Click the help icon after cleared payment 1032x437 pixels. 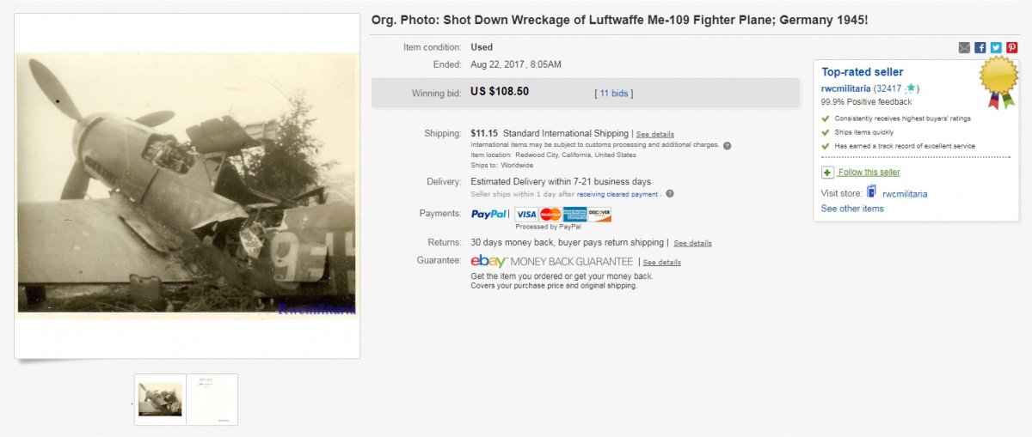670,194
